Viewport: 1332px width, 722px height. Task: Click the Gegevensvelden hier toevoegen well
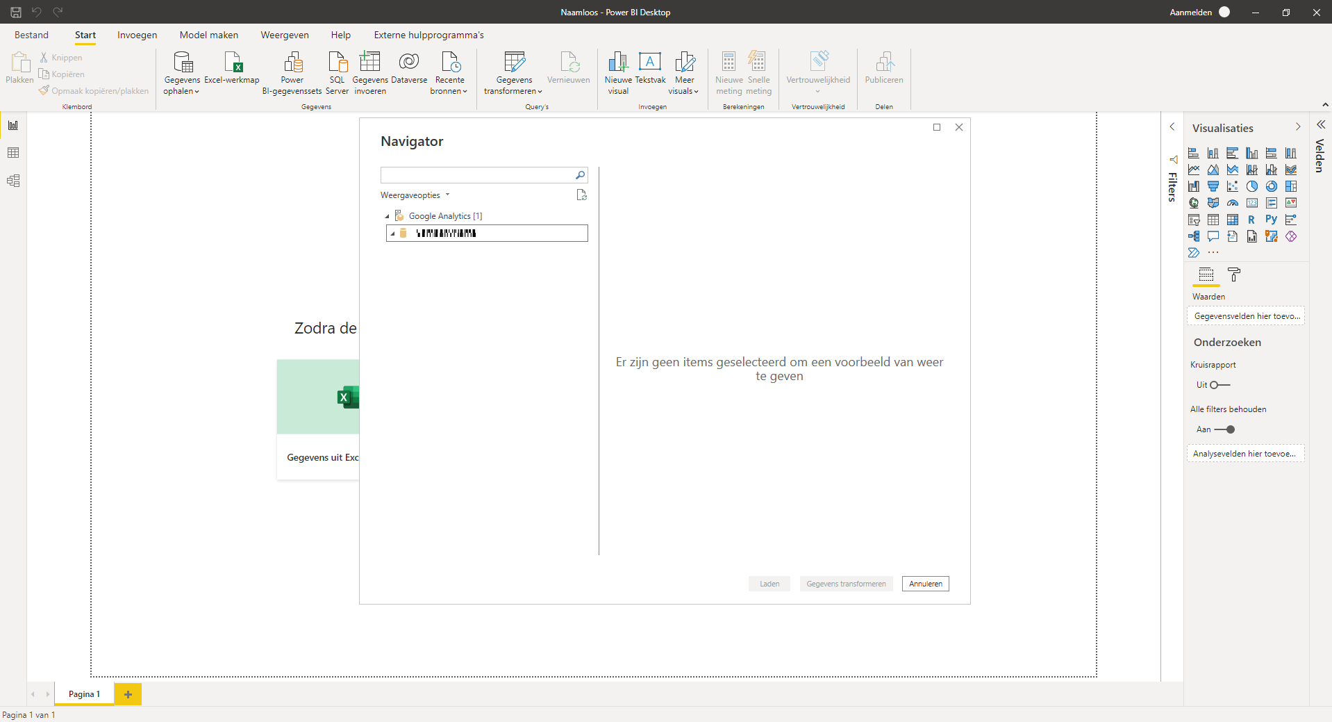(1246, 316)
